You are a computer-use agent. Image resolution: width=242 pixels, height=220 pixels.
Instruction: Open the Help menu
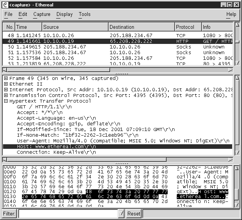click(231, 14)
